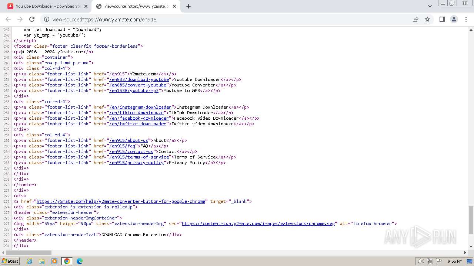This screenshot has width=474, height=266.
Task: Open the /en915/contact-us link
Action: [131, 151]
